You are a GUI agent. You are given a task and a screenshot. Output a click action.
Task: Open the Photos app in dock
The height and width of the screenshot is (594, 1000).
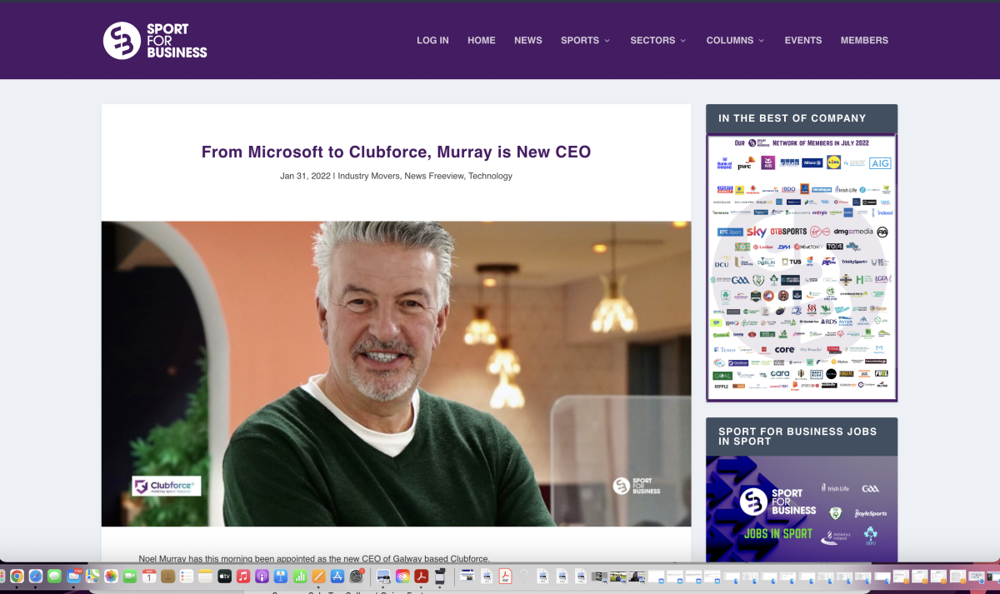click(x=111, y=576)
